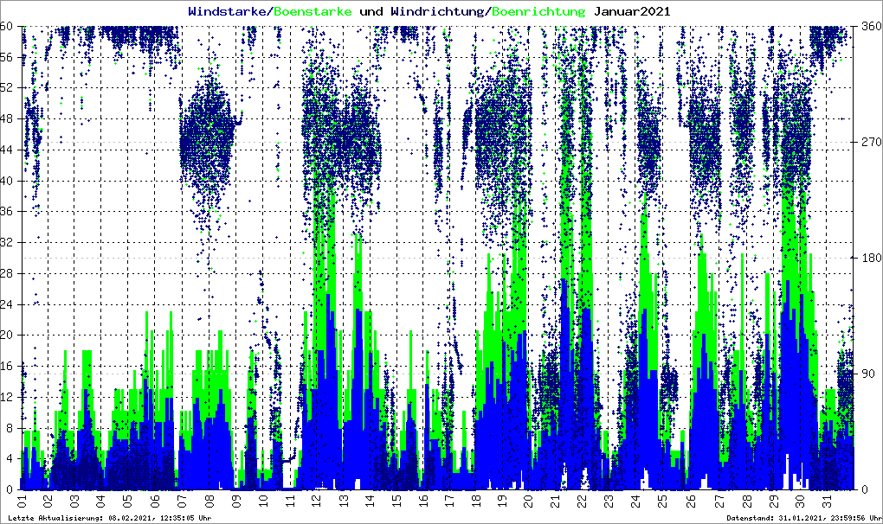Click the 'Windrichtung' title word
Screen dimensions: 883x524
(437, 12)
